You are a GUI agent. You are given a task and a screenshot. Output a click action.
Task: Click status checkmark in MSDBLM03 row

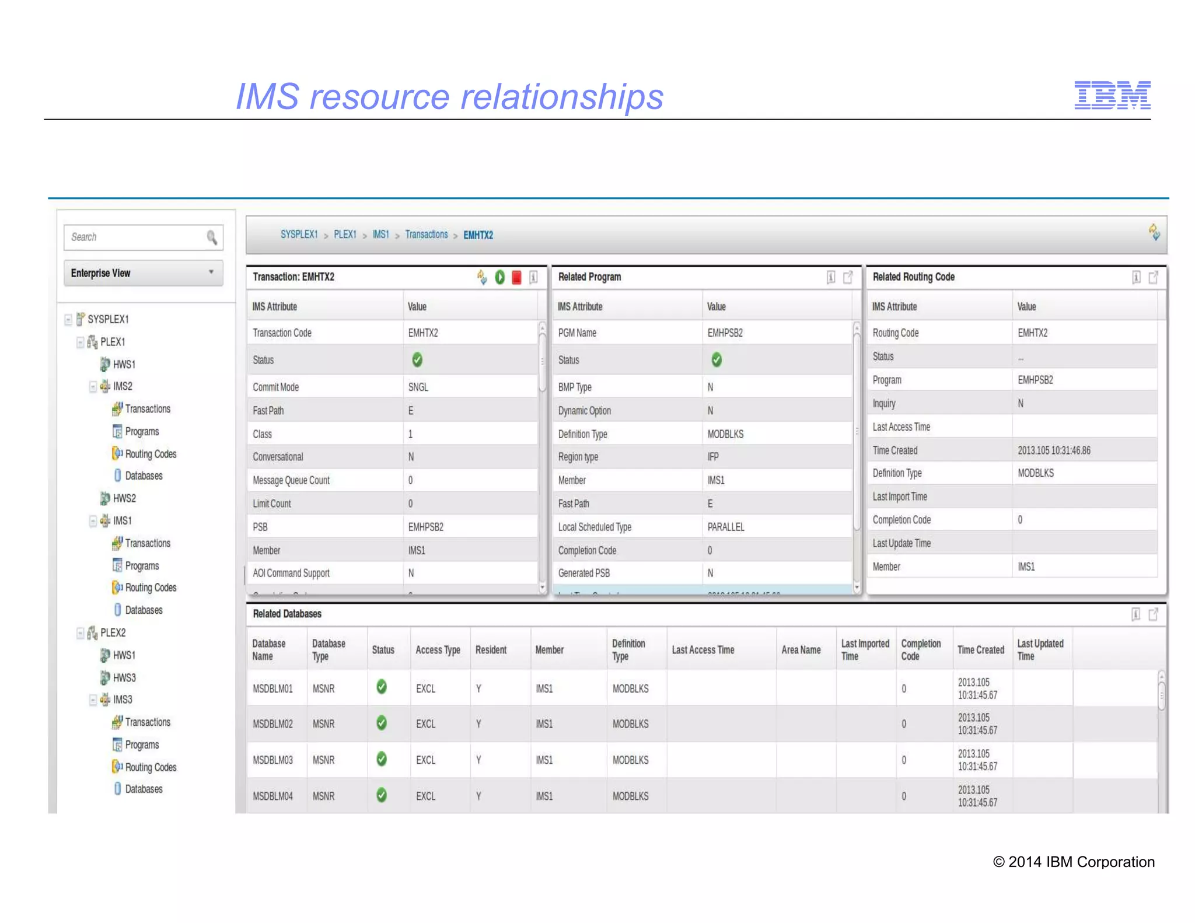pos(382,759)
